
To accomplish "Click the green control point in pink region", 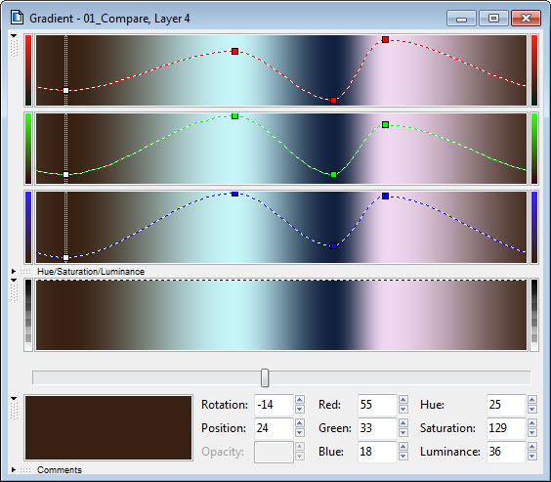I will click(x=385, y=124).
